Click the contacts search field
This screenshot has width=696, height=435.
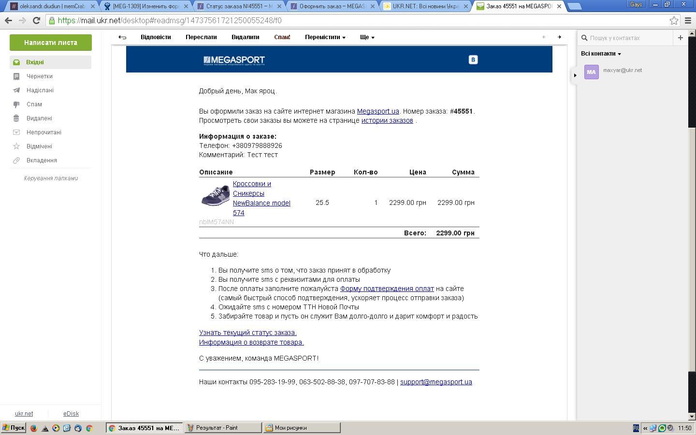click(628, 38)
